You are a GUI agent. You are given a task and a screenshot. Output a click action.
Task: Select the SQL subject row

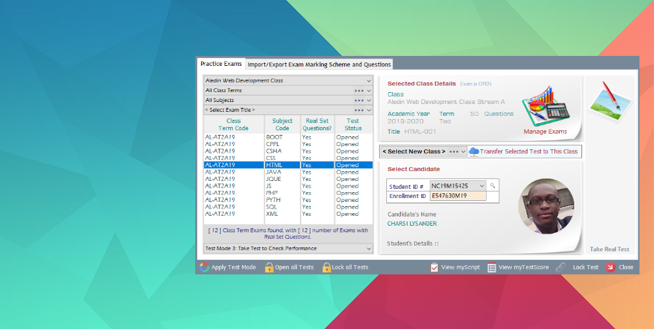point(288,207)
